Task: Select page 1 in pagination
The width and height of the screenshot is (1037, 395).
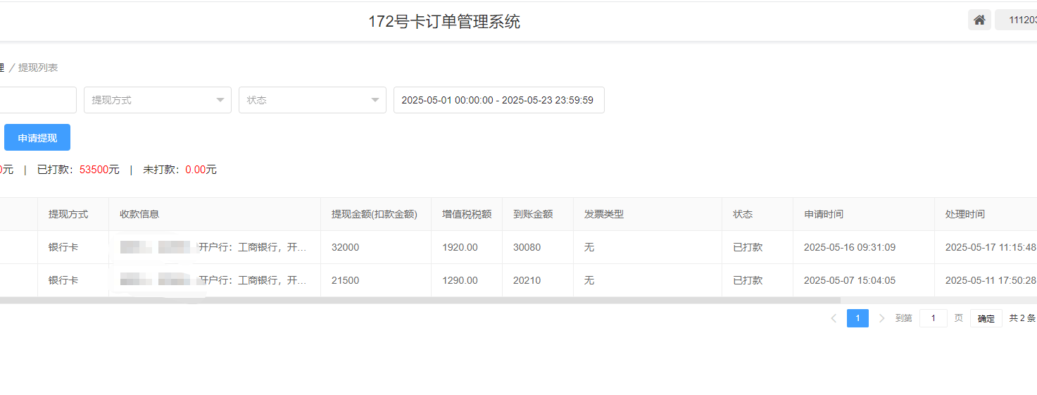Action: tap(857, 318)
